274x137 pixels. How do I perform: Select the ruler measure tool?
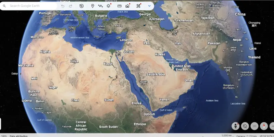[119, 6]
